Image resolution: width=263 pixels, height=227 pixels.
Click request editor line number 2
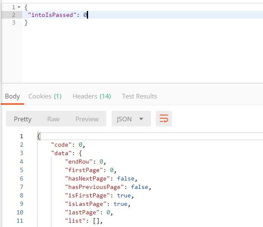13,15
